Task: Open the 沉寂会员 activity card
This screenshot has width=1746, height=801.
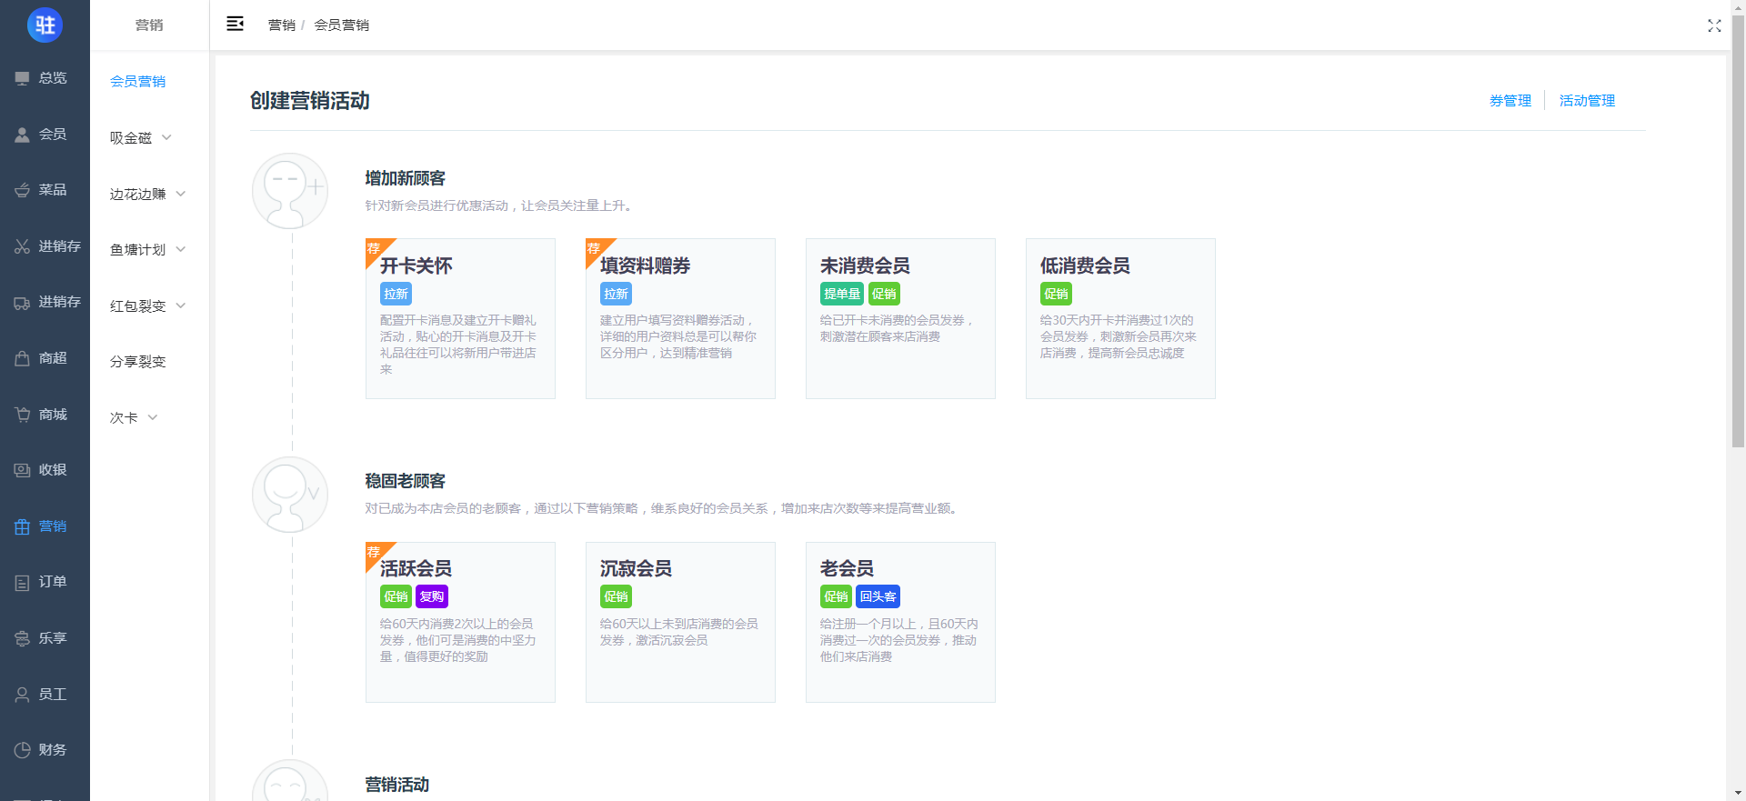Action: tap(680, 622)
